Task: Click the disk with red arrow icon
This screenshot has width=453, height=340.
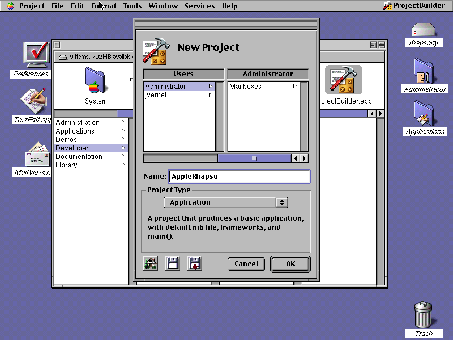Action: 194,263
